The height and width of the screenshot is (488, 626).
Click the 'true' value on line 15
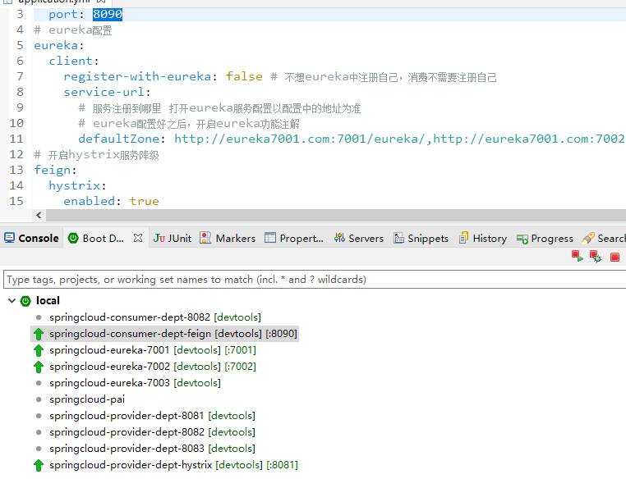[144, 201]
